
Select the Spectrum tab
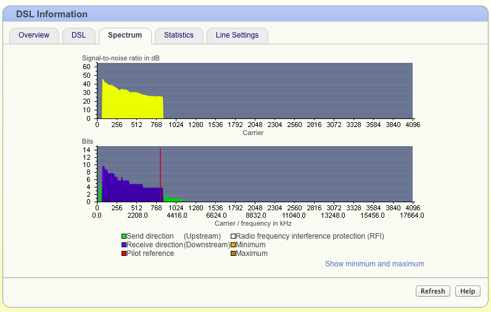(x=125, y=36)
